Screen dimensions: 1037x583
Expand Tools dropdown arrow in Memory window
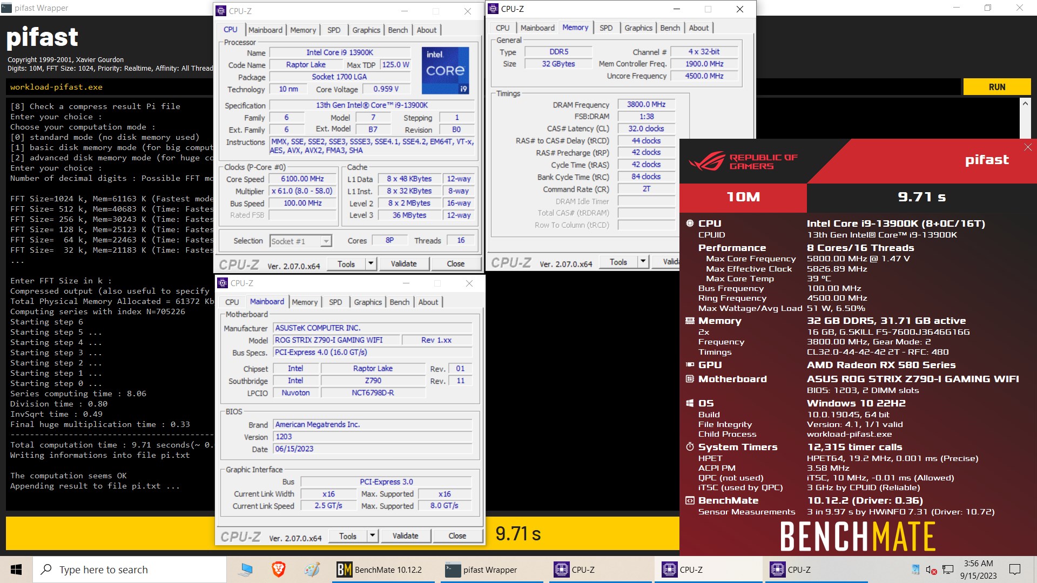click(x=643, y=262)
